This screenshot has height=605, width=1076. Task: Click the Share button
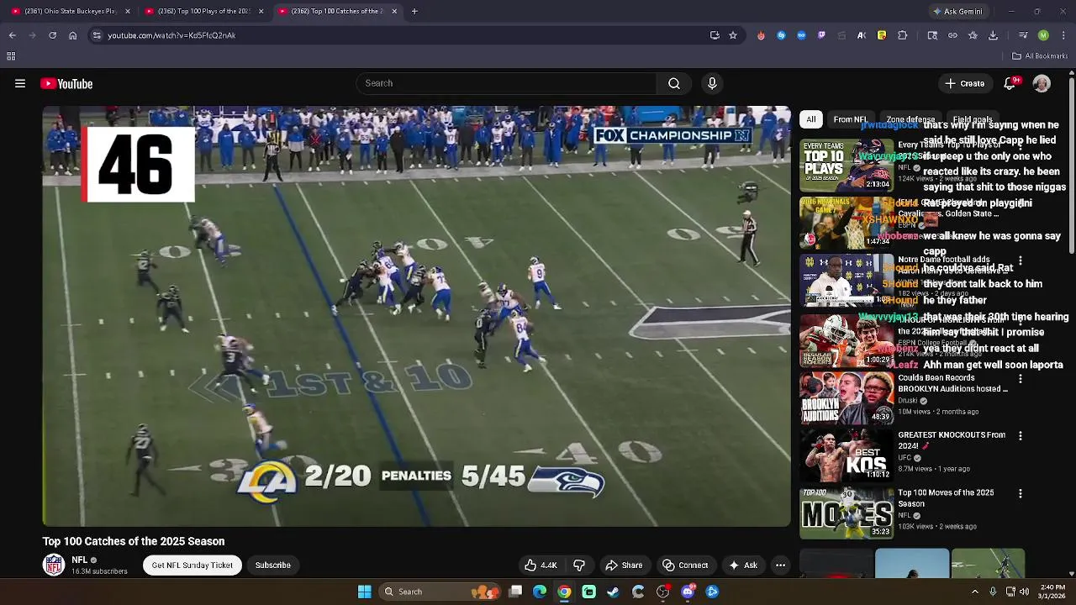[624, 565]
